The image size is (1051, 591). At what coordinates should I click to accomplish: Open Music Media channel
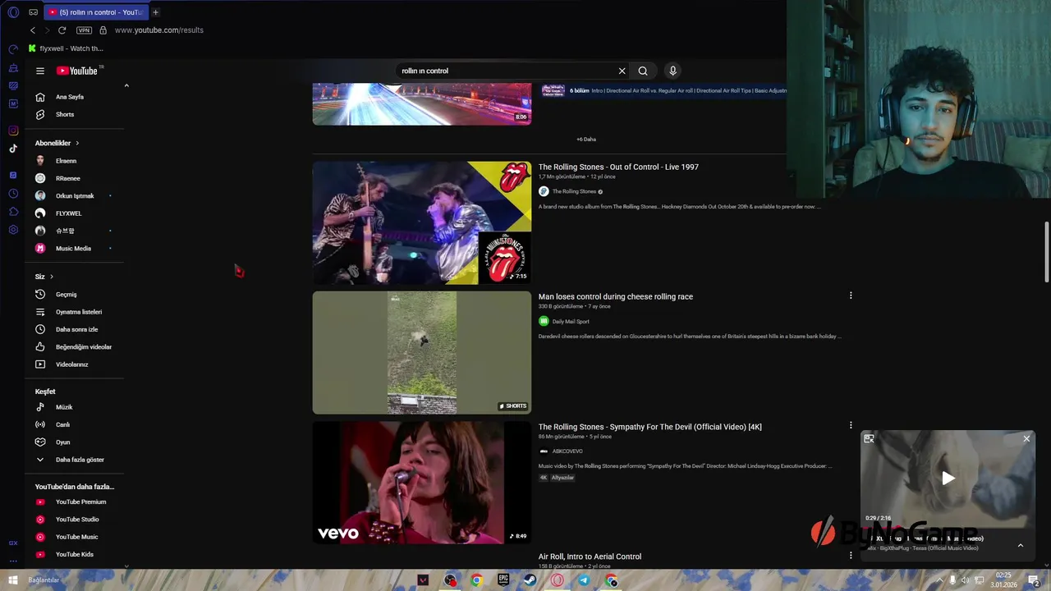pos(74,248)
